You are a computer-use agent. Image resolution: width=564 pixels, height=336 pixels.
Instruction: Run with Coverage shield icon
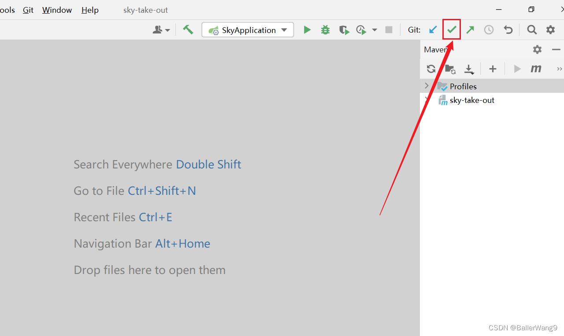click(x=344, y=30)
